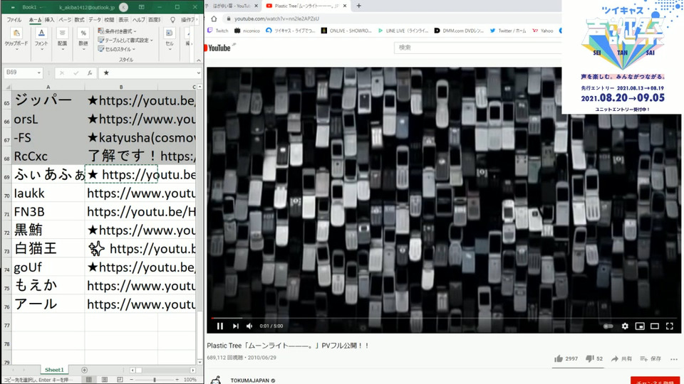The height and width of the screenshot is (384, 684).
Task: Click the Excel account avatar K
Action: (x=123, y=7)
